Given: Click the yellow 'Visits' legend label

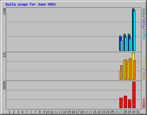Looking at the screenshot, I should tap(144, 62).
